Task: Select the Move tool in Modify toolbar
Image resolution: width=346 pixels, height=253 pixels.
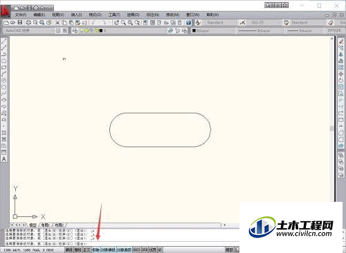Action: tap(341, 74)
